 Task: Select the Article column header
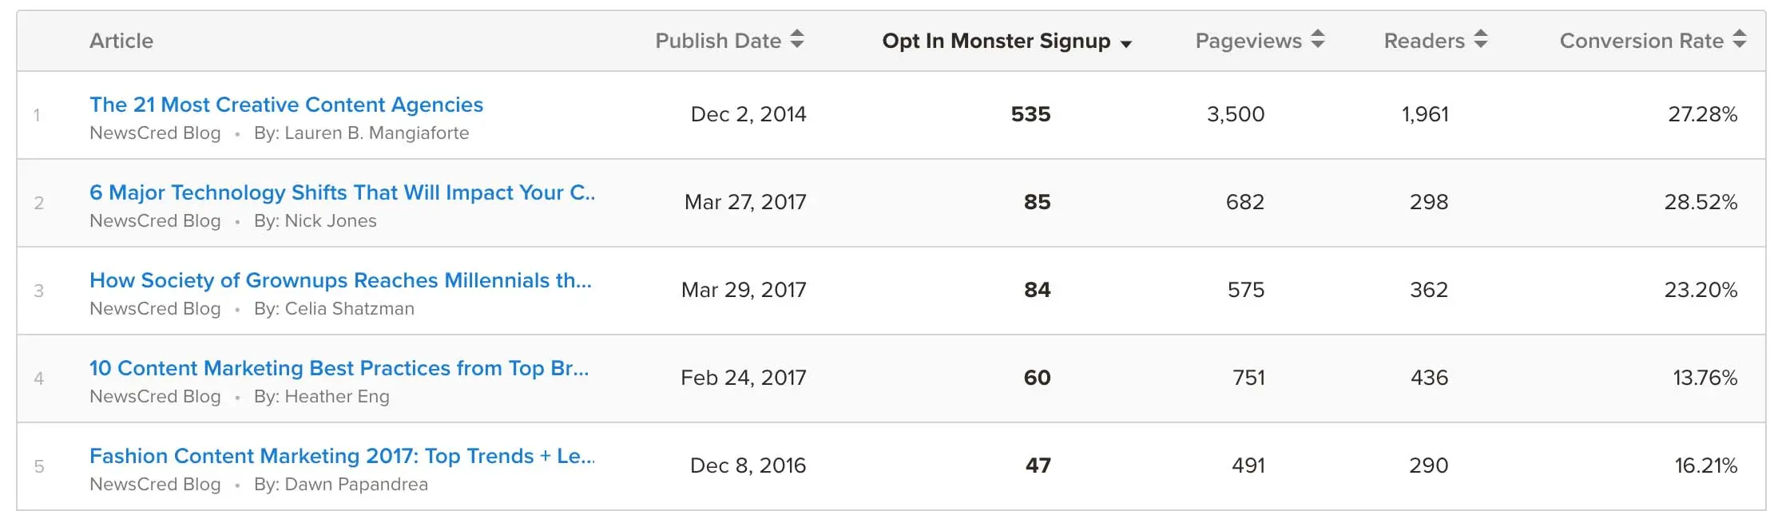point(121,41)
